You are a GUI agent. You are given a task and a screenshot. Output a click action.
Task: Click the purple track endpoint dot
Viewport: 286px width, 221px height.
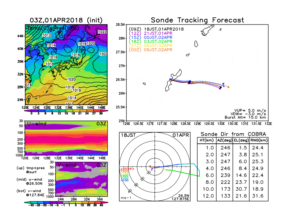(220, 88)
